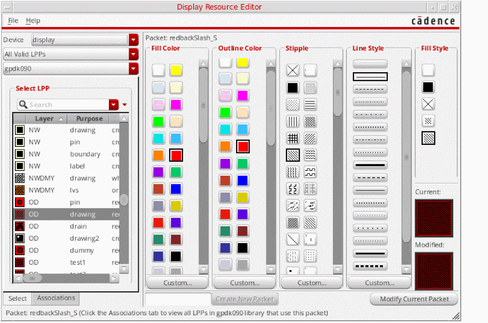
Task: Click the NWDMY drawing layer icon
Action: (x=20, y=178)
